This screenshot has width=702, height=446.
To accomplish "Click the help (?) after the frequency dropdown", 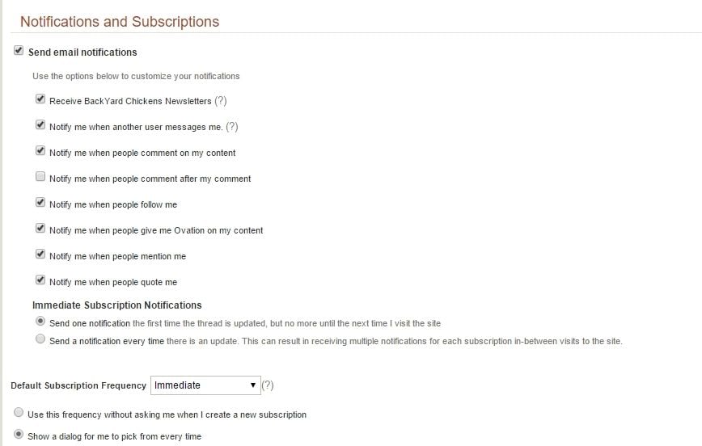I will 268,385.
